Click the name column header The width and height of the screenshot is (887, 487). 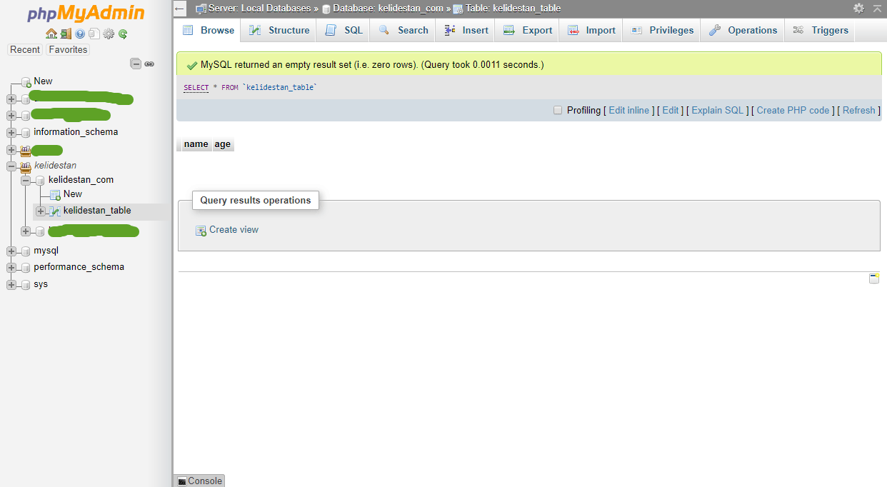pos(196,144)
